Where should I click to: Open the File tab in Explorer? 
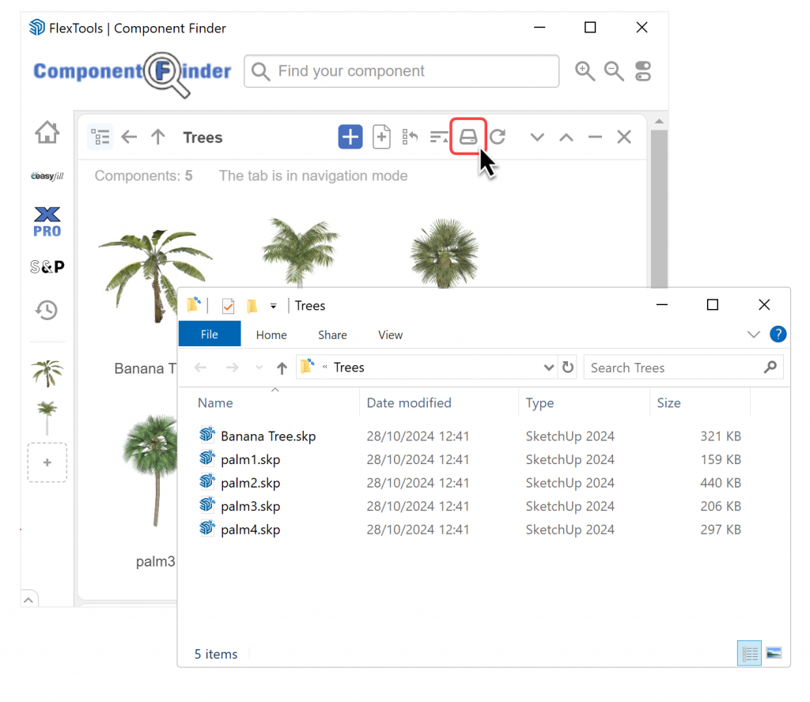point(209,334)
